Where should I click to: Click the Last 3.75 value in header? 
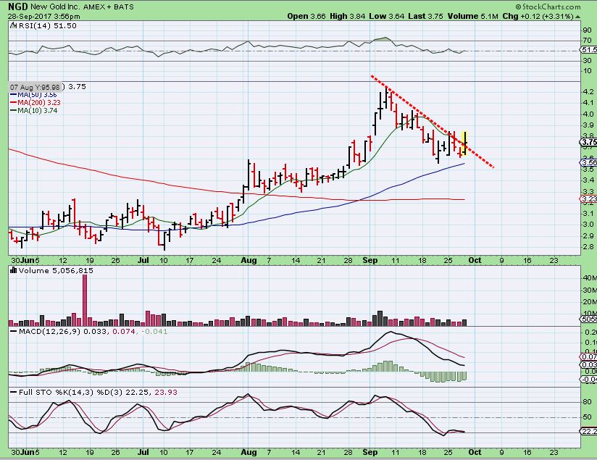tap(426, 16)
